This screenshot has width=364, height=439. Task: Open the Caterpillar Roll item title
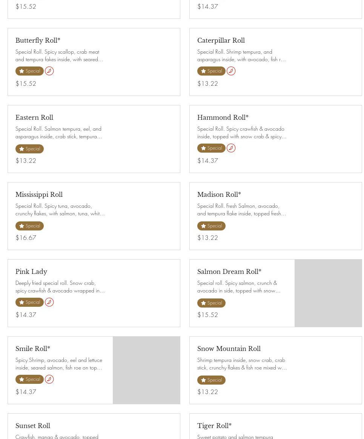[x=221, y=40]
